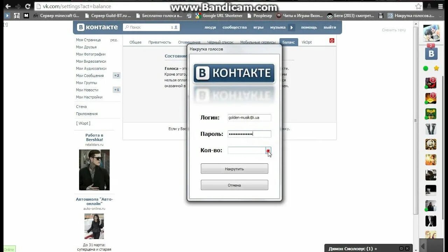Click 'ред.' next to Моя Страница
448x252 pixels.
click(114, 40)
